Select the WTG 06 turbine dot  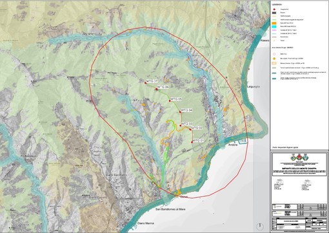[157, 89]
